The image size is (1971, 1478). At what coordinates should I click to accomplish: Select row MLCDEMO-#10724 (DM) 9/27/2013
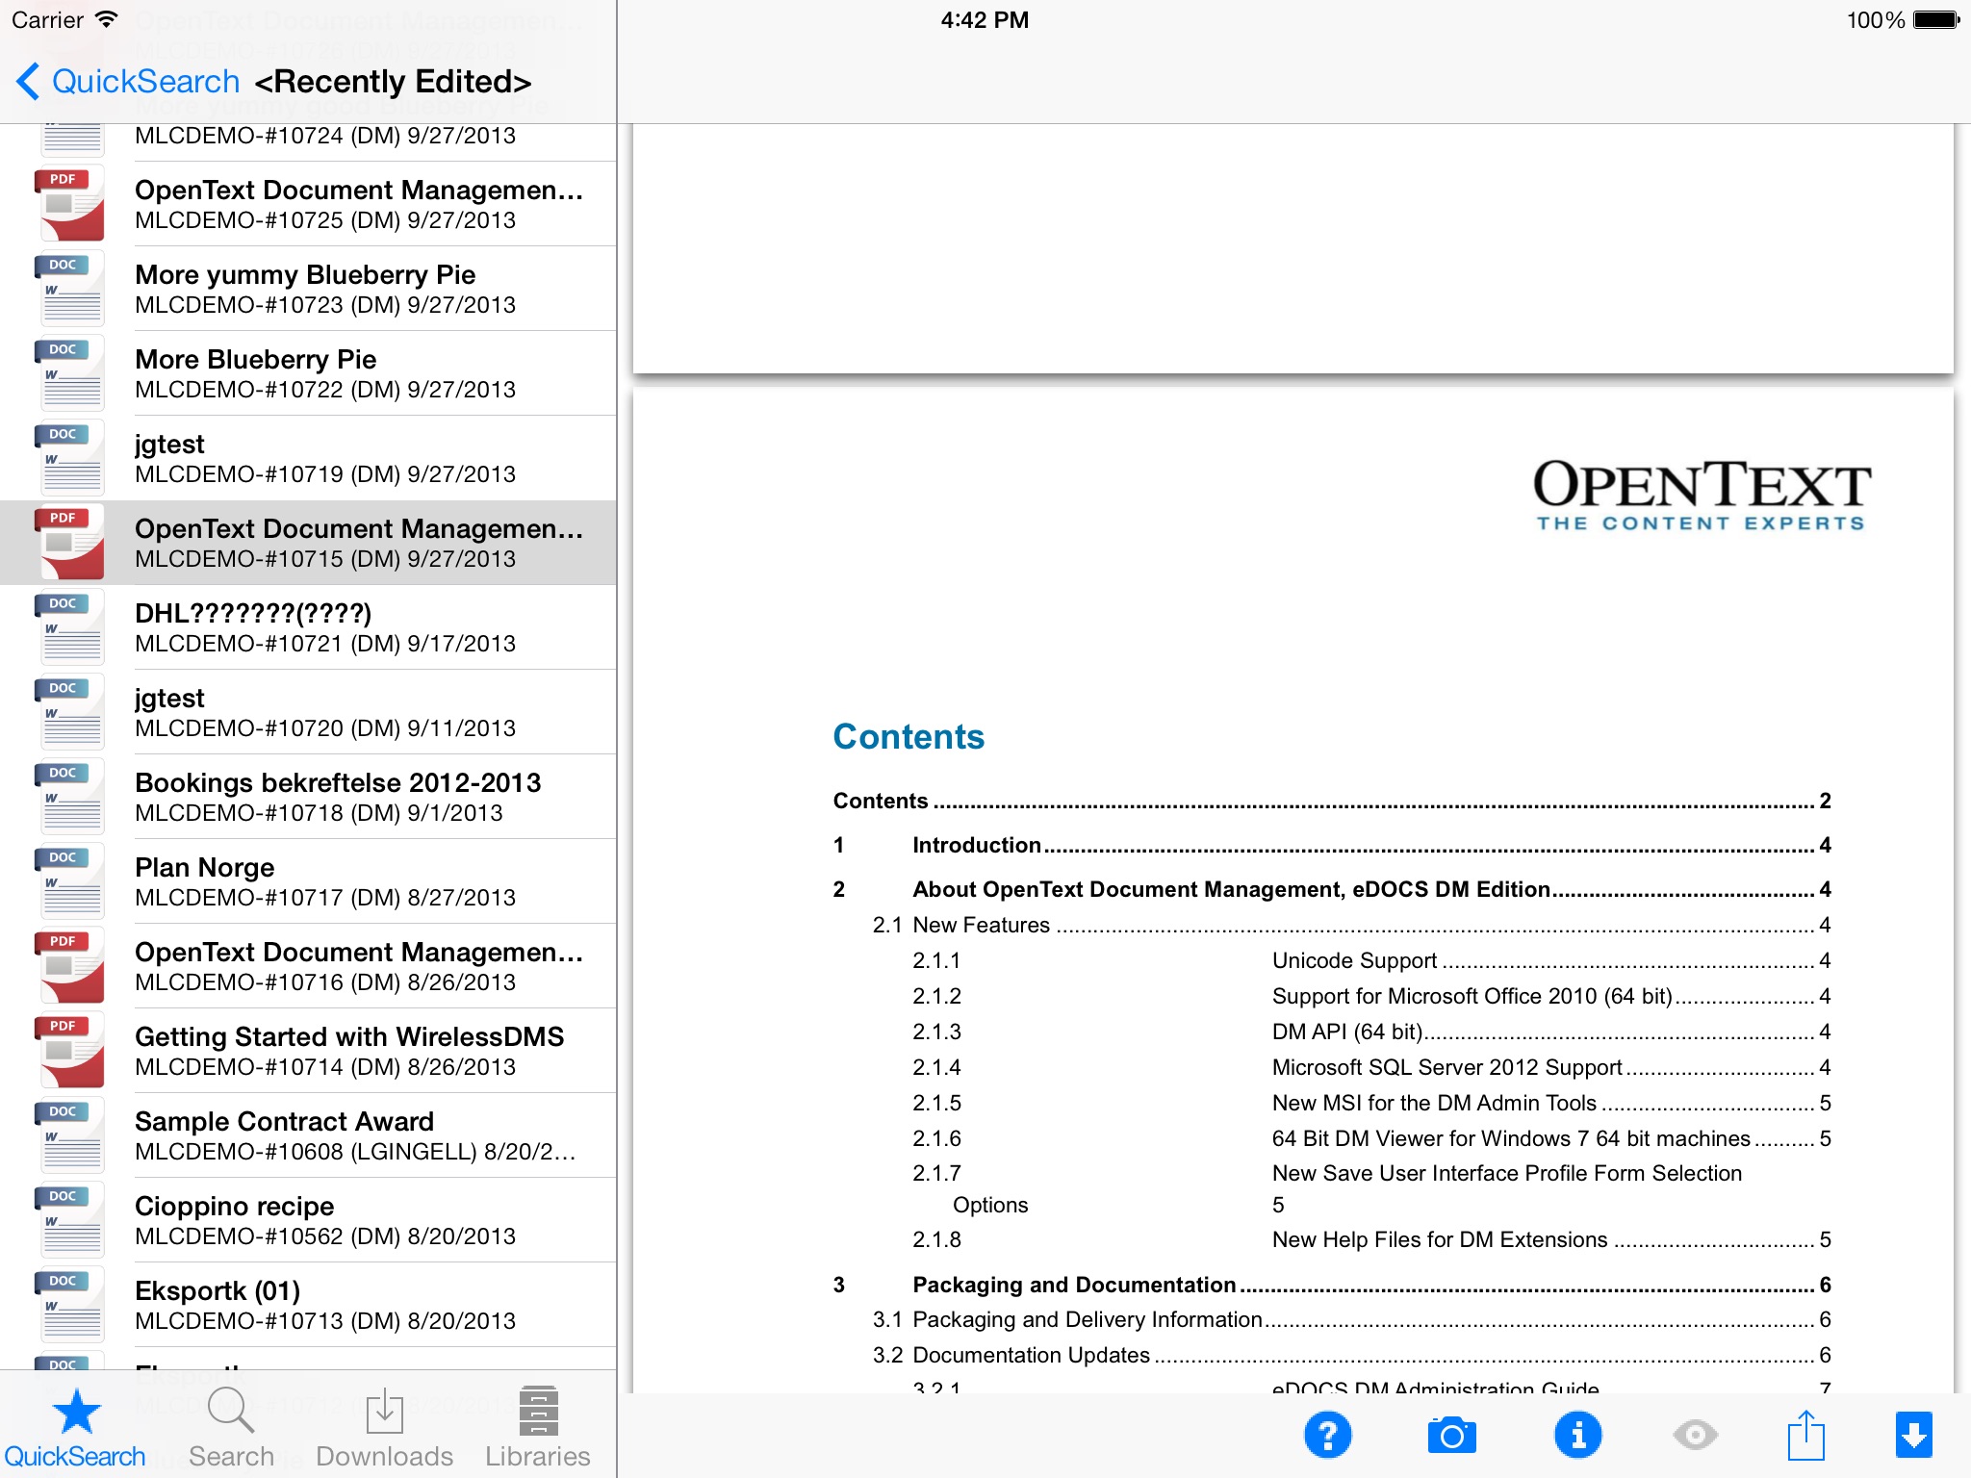(x=308, y=142)
